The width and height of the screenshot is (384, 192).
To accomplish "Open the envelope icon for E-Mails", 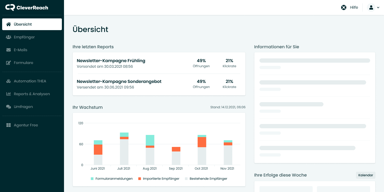I will point(8,50).
